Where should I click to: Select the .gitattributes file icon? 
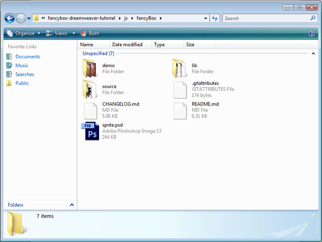[x=180, y=89]
